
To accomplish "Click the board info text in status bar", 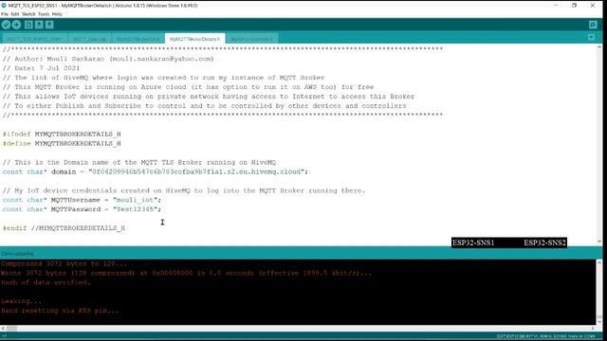I will coord(545,336).
